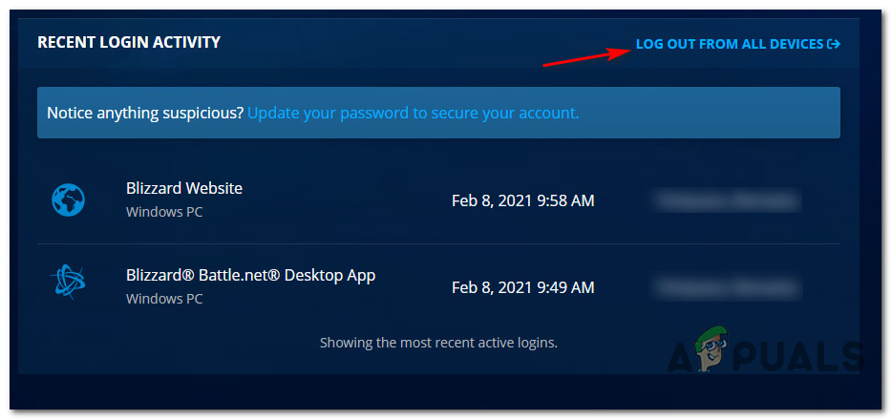Viewport: 892px width, 420px height.
Task: Open the Update your password link
Action: 413,113
